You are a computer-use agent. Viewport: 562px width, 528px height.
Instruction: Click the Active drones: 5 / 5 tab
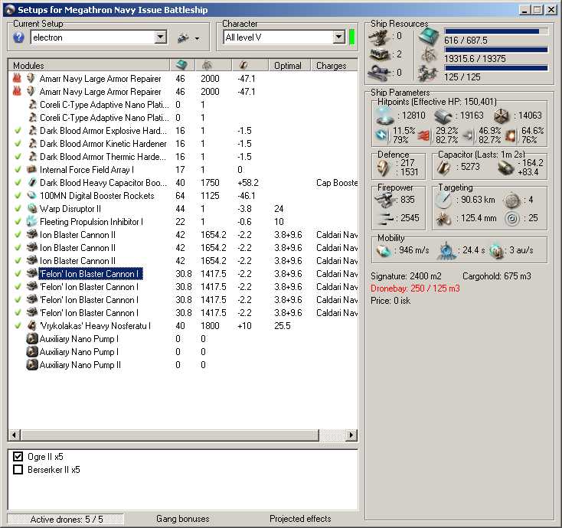point(67,519)
